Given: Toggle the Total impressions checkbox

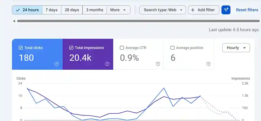Looking at the screenshot, I should [x=71, y=48].
